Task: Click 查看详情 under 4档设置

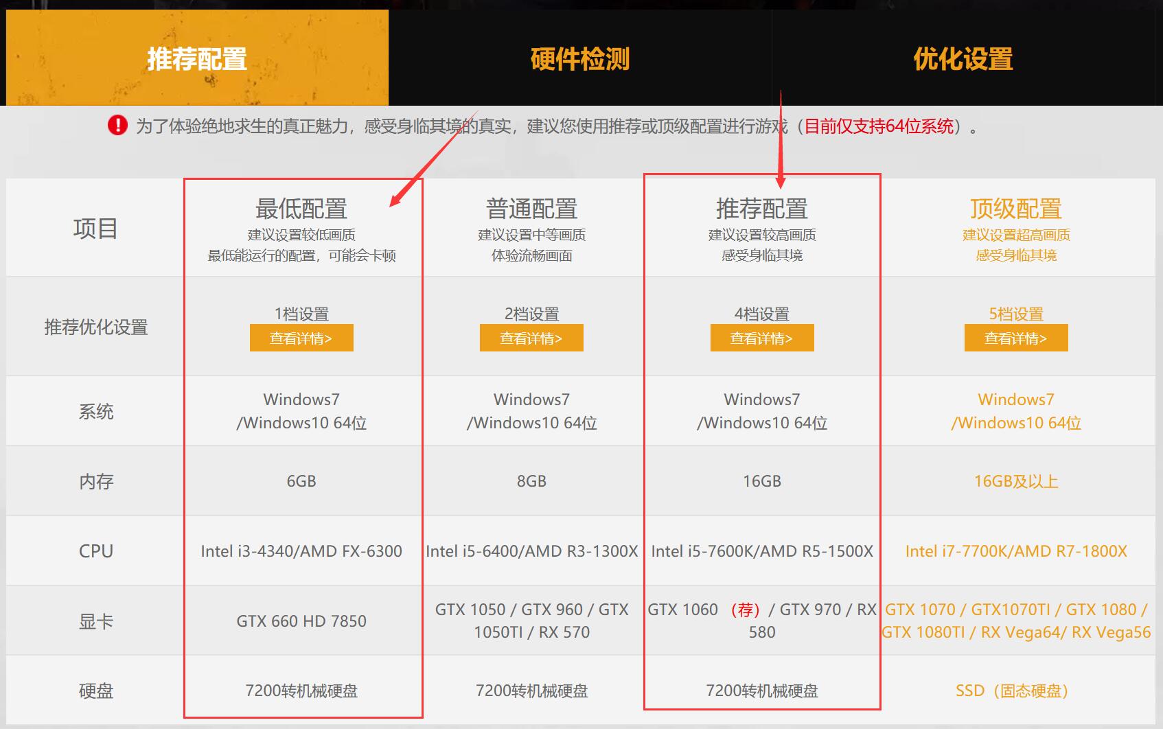Action: (762, 338)
